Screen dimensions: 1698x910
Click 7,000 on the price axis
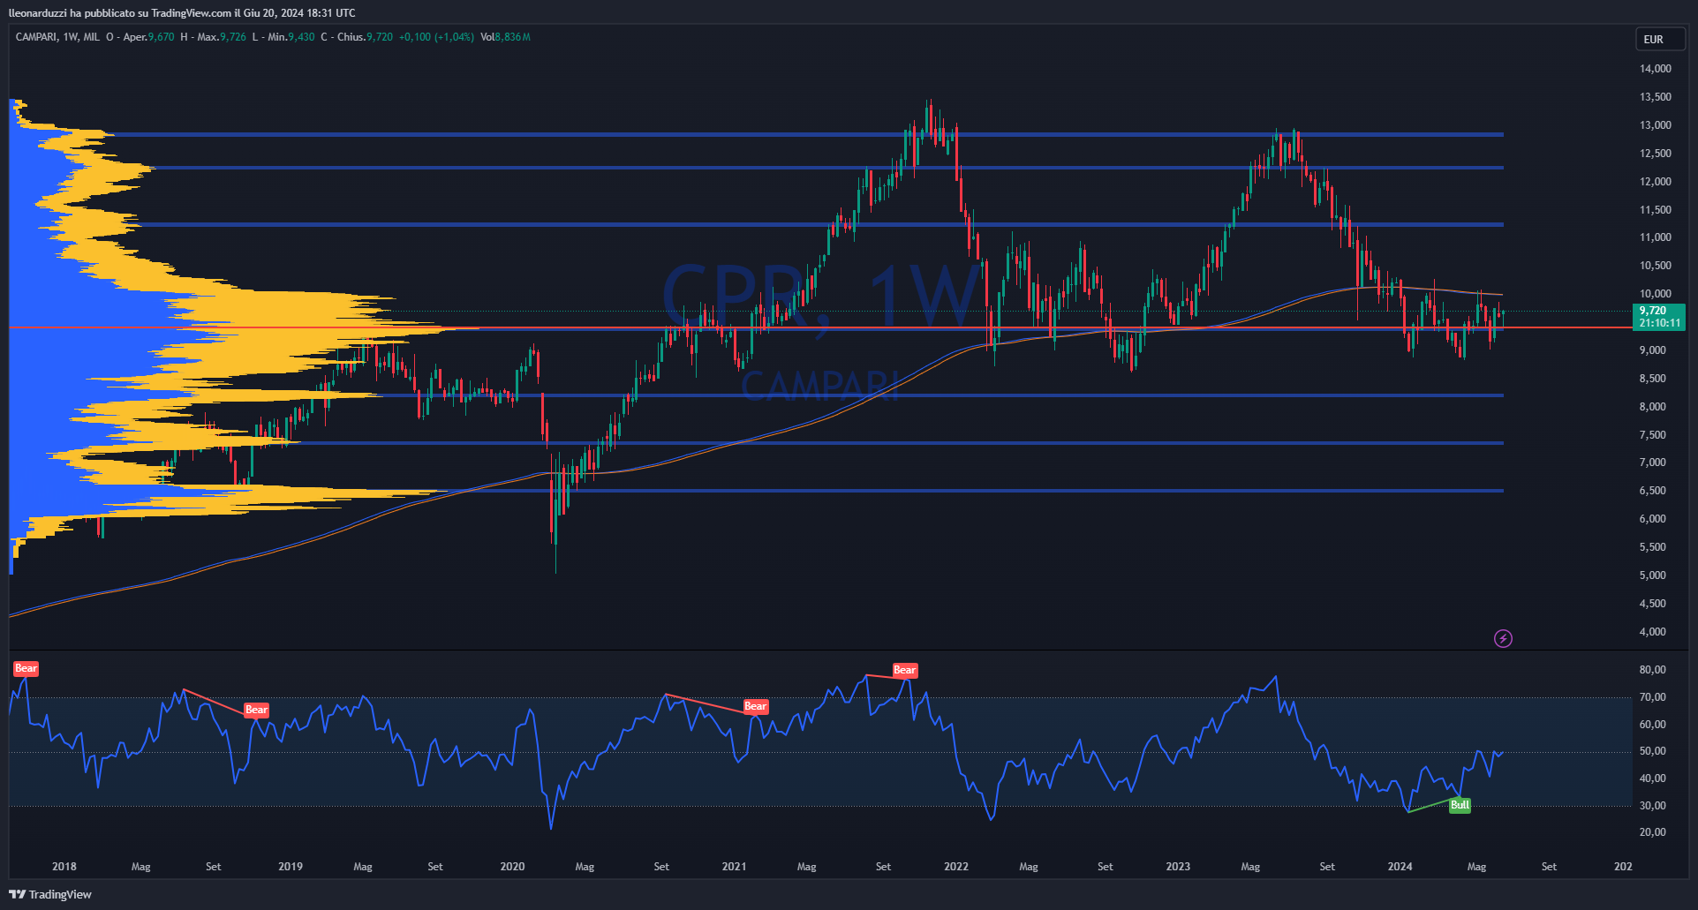tap(1653, 463)
